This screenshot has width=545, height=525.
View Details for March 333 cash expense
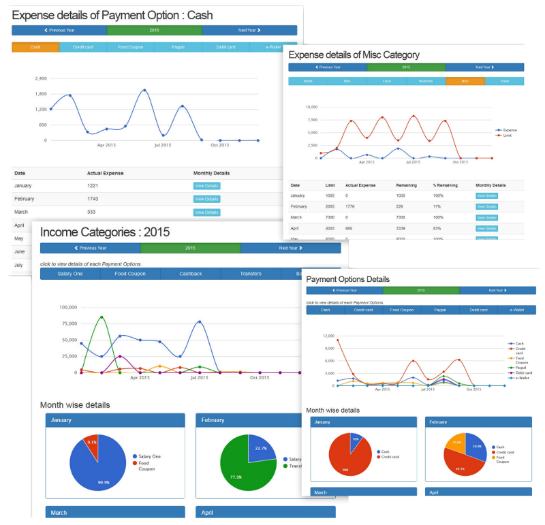(x=207, y=212)
